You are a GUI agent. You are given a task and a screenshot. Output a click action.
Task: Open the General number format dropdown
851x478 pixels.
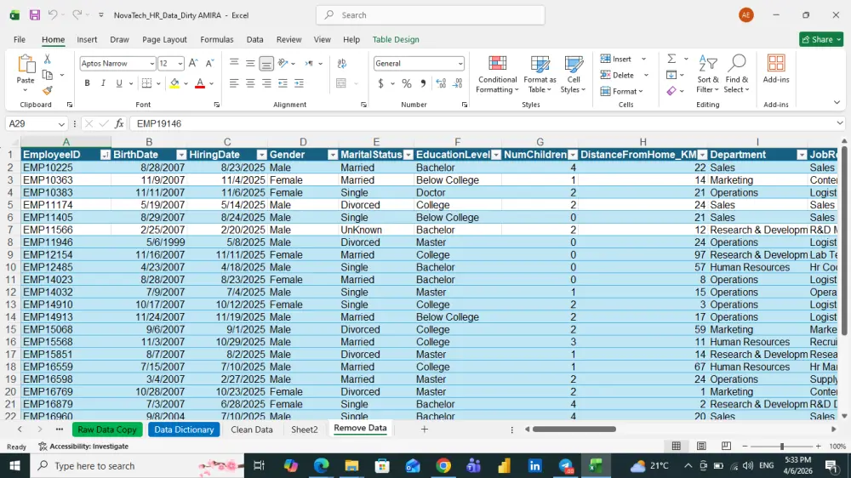[x=460, y=64]
